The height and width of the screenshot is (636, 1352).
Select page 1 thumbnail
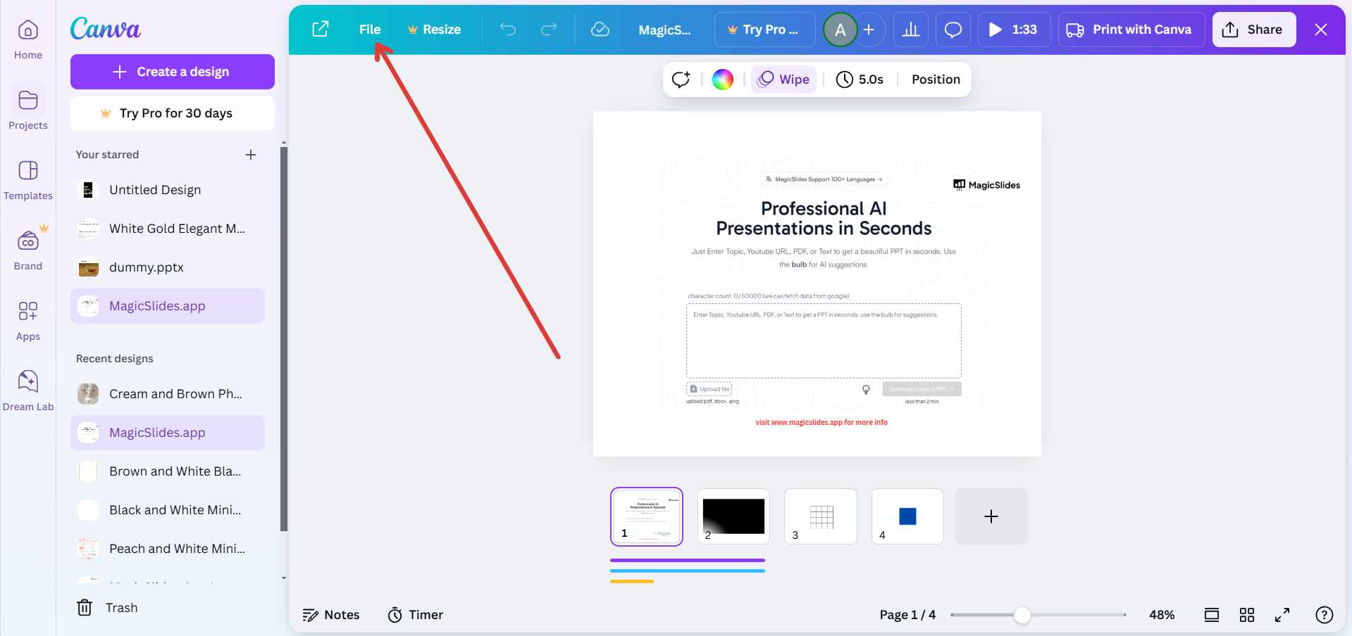tap(647, 516)
